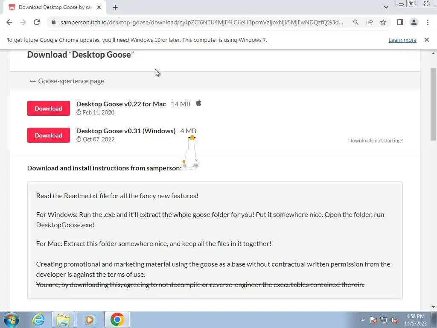Dismiss the Chrome updates notification bar
Image resolution: width=437 pixels, height=328 pixels.
[427, 40]
